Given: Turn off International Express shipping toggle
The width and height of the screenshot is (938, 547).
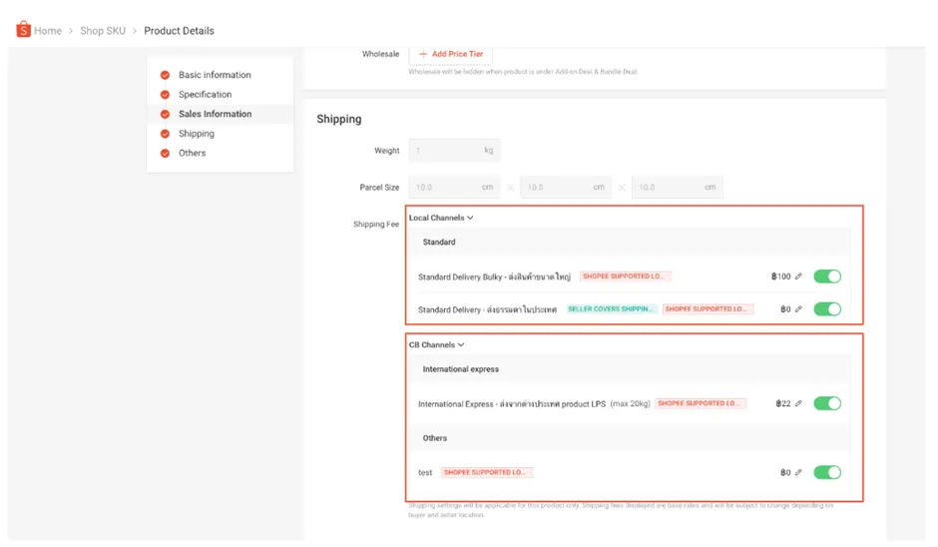Looking at the screenshot, I should pos(827,403).
